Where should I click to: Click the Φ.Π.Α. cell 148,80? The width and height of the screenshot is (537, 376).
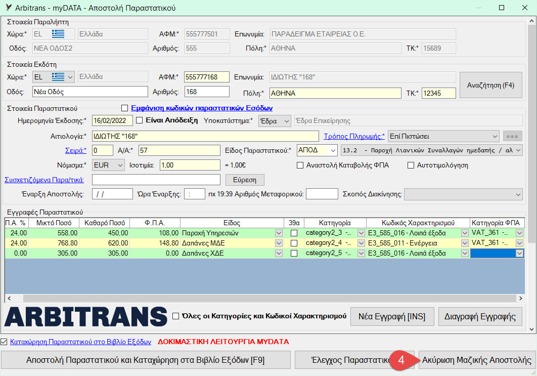(x=155, y=243)
